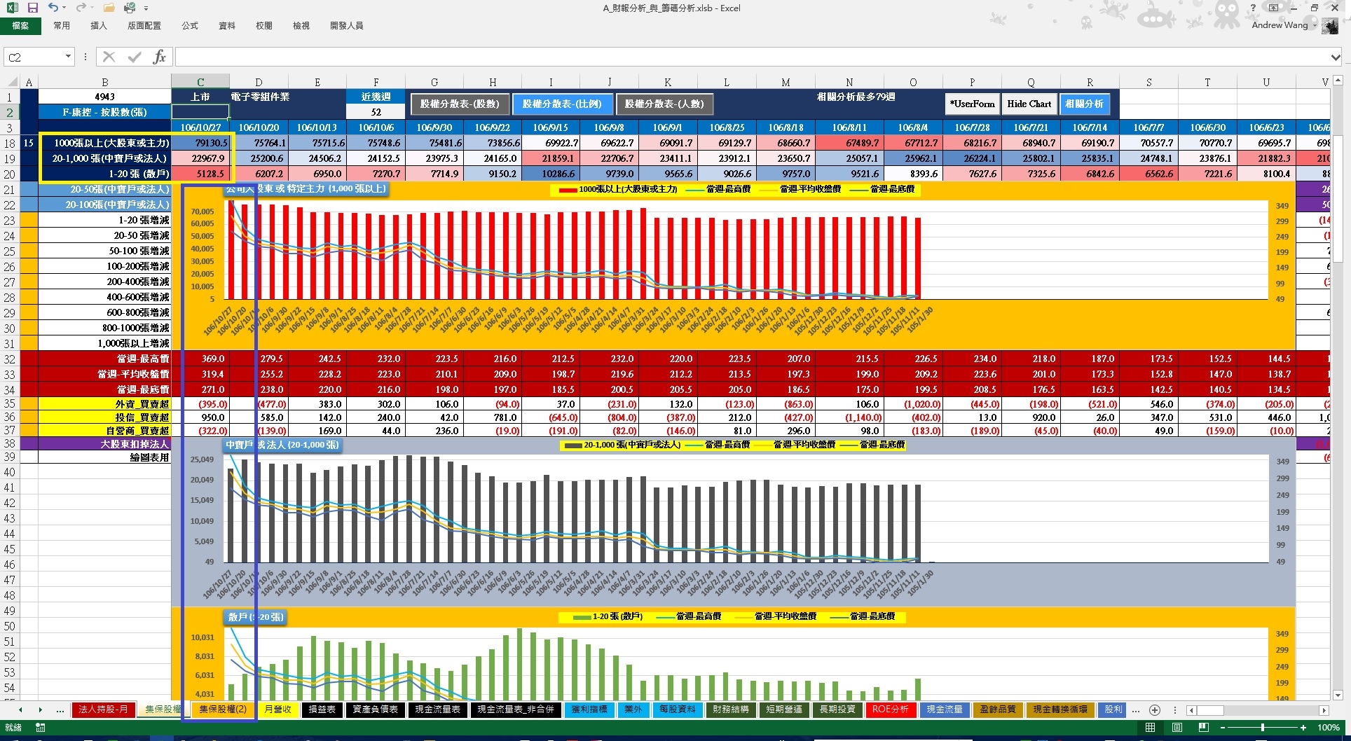Zoom in with the plus icon
This screenshot has width=1351, height=741.
tap(1303, 728)
